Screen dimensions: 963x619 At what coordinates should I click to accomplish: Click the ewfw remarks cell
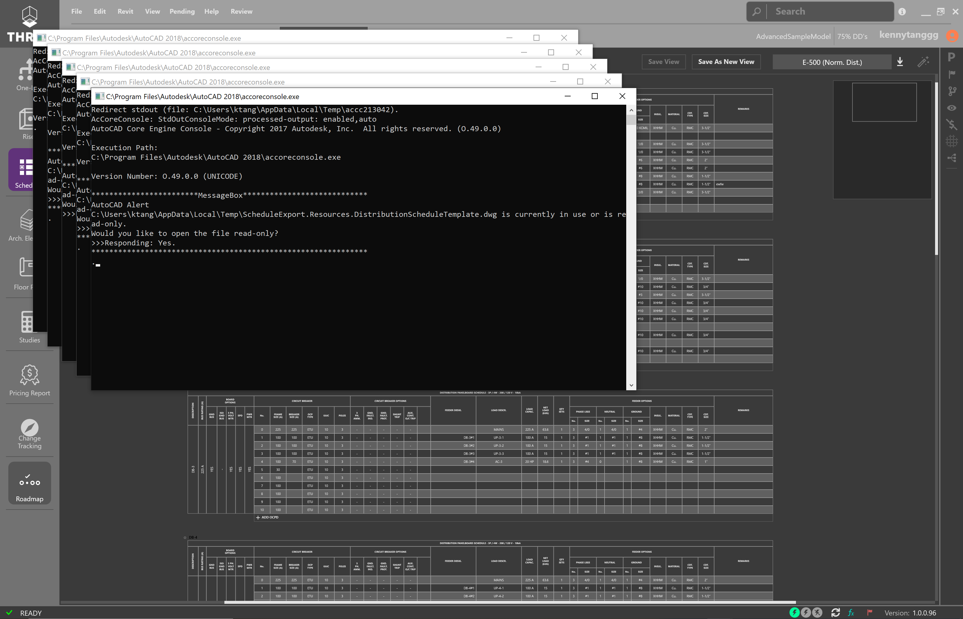point(743,184)
